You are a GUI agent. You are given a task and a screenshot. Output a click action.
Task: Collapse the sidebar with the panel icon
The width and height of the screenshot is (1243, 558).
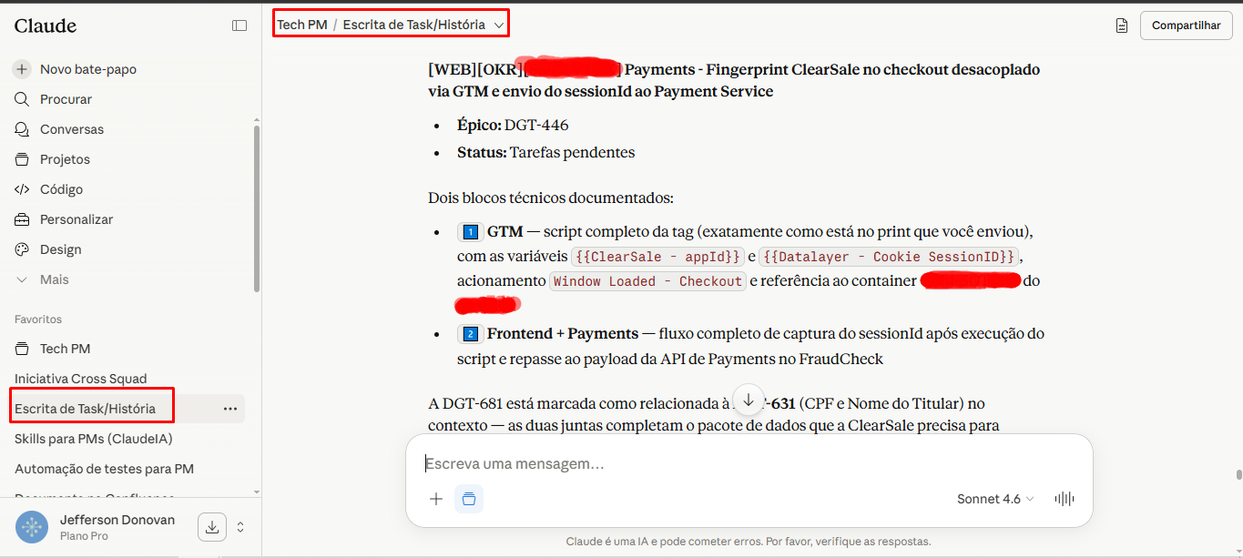click(x=239, y=25)
